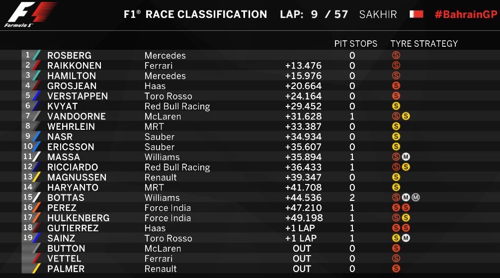The height and width of the screenshot is (278, 500).
Task: Click Magnussen's yellow Renault colour stripe
Action: coord(37,177)
